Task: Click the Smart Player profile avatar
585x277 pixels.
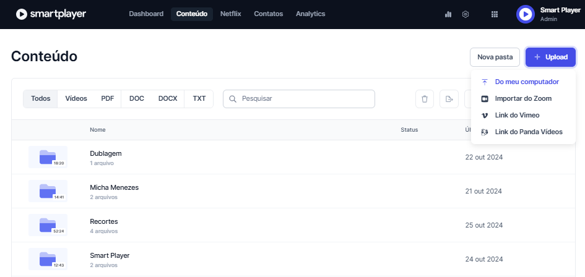Action: [x=526, y=14]
